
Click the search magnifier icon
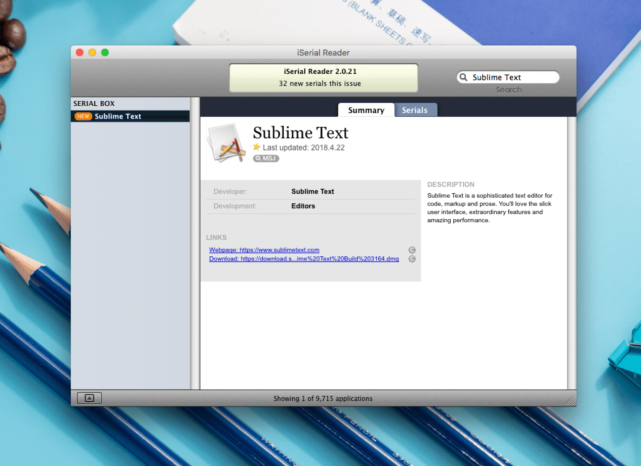[463, 77]
